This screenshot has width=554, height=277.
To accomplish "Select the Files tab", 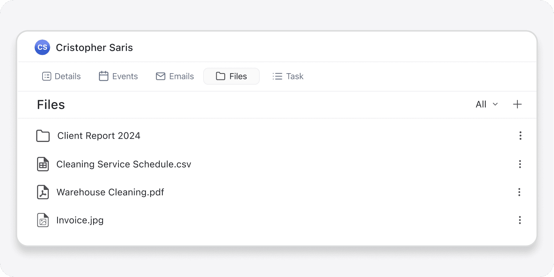I will click(x=231, y=76).
